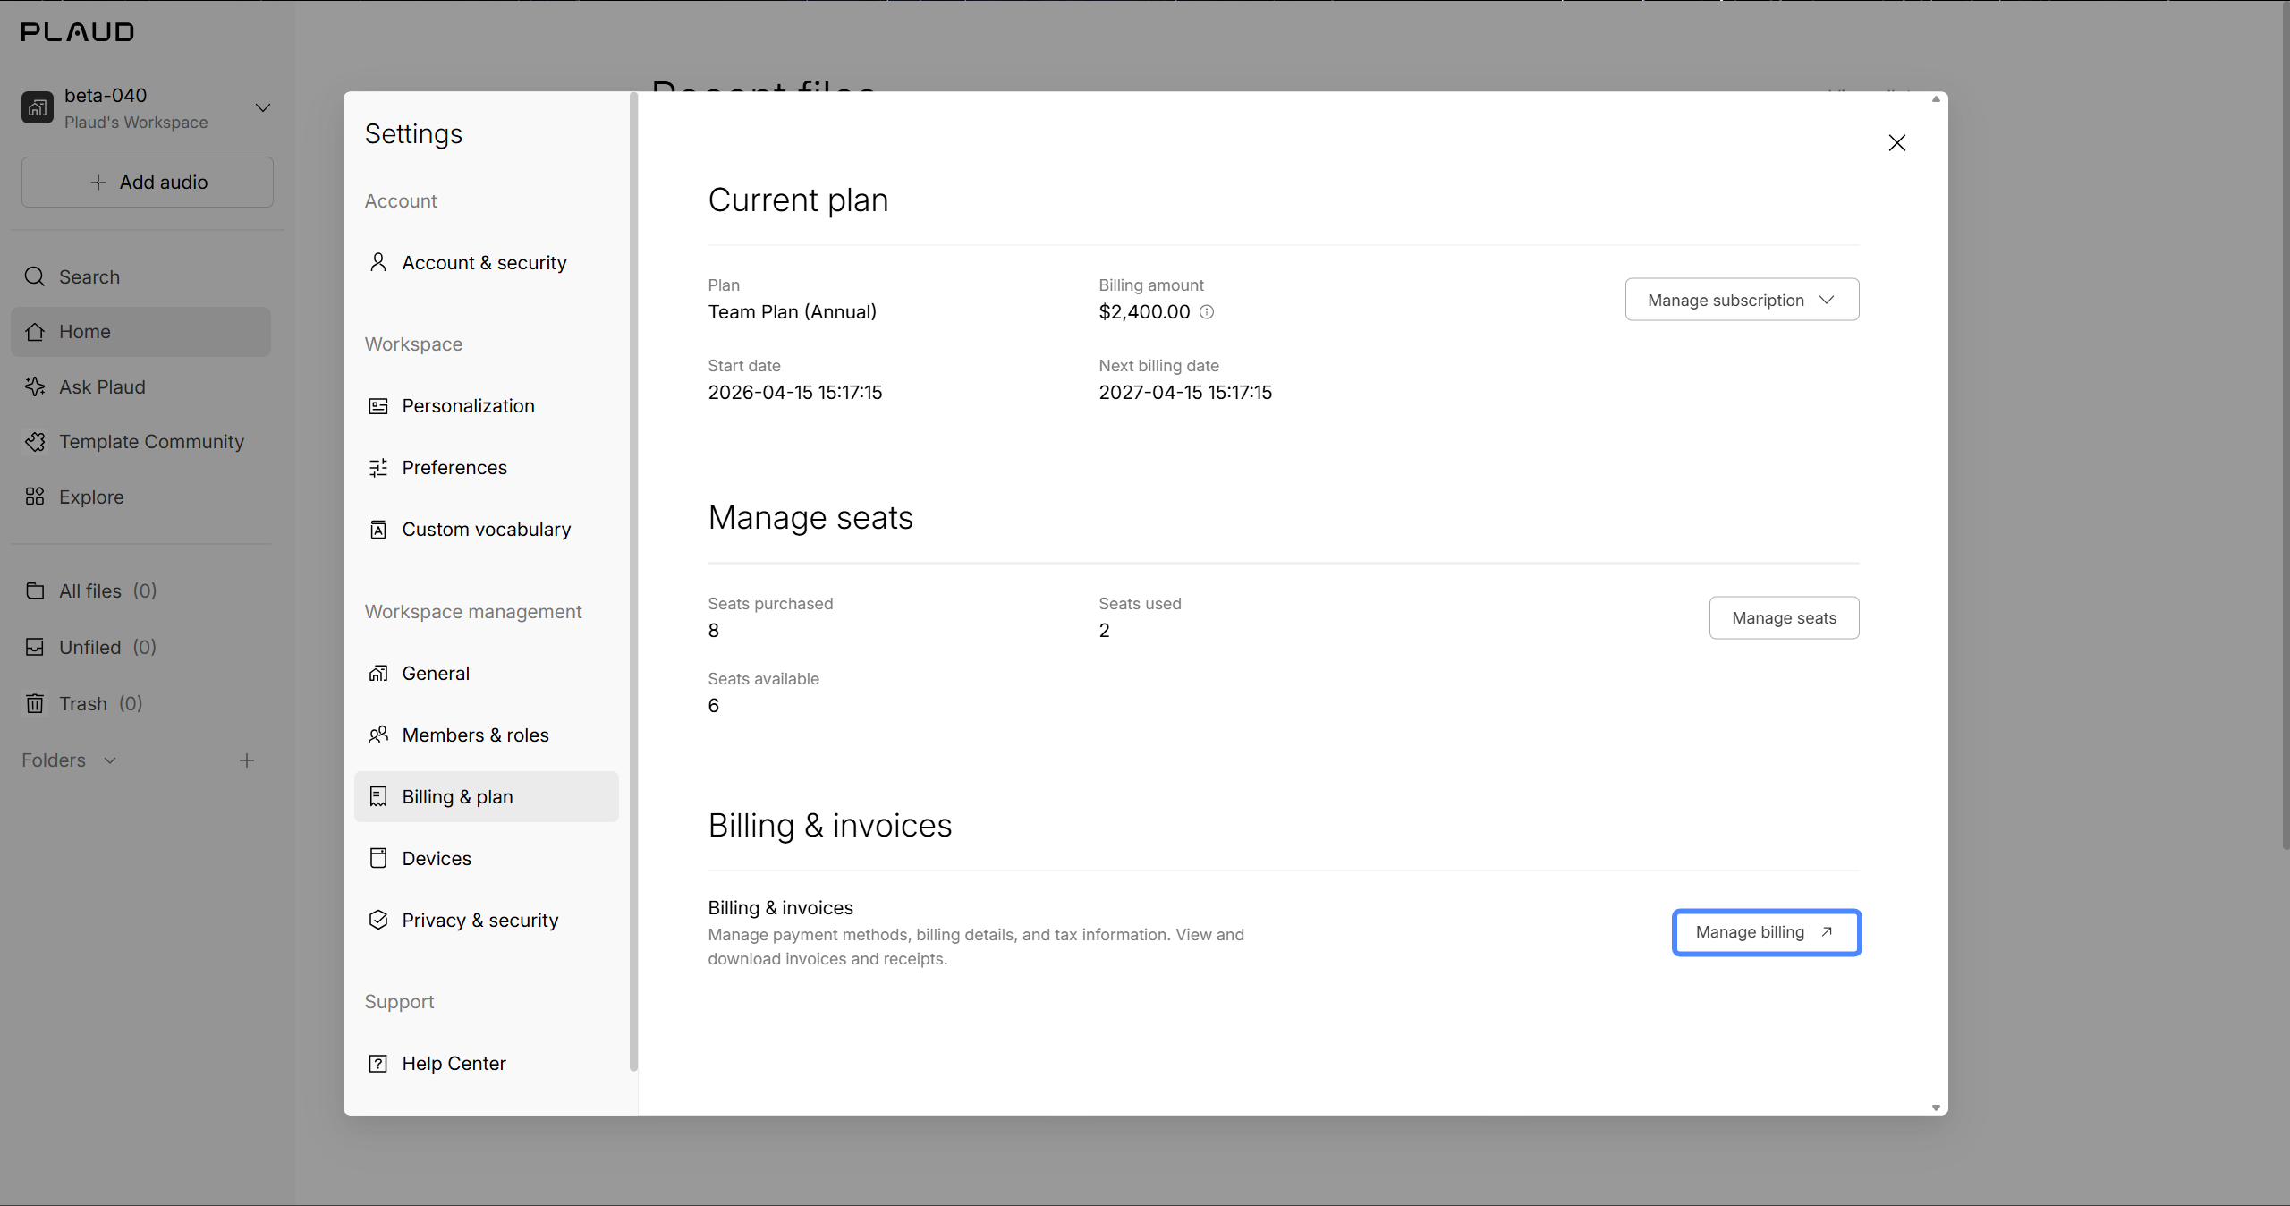The image size is (2290, 1206).
Task: Open Search in the sidebar
Action: [x=141, y=277]
